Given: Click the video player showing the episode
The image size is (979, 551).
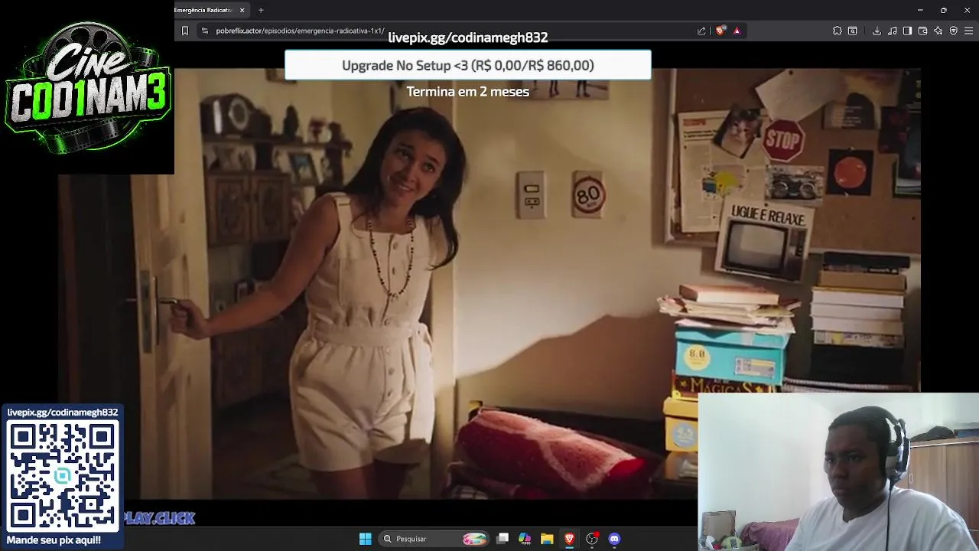Looking at the screenshot, I should click(489, 283).
